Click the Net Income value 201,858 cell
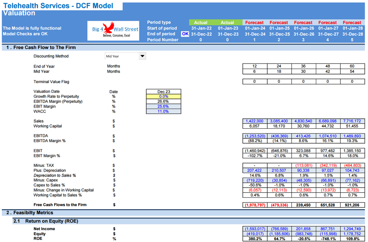The image size is (368, 242). point(303,229)
